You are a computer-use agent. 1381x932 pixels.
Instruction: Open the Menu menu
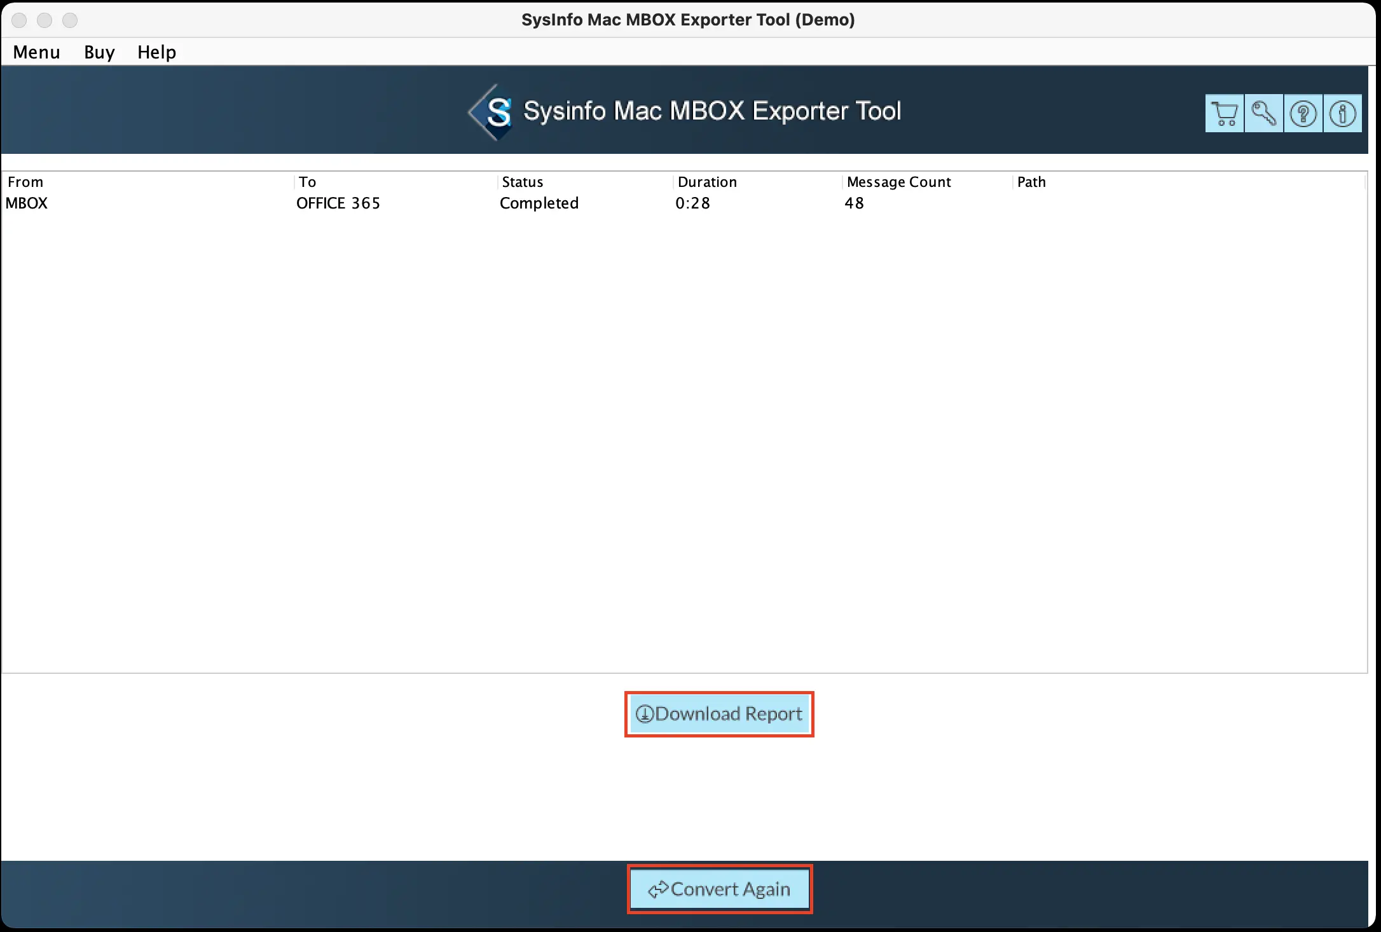point(36,52)
